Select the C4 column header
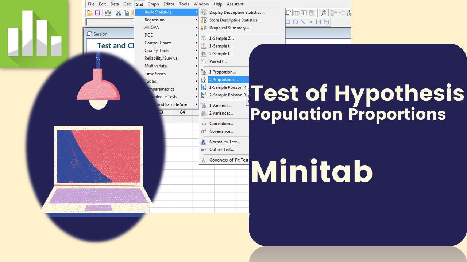467x262 pixels. pyautogui.click(x=182, y=112)
